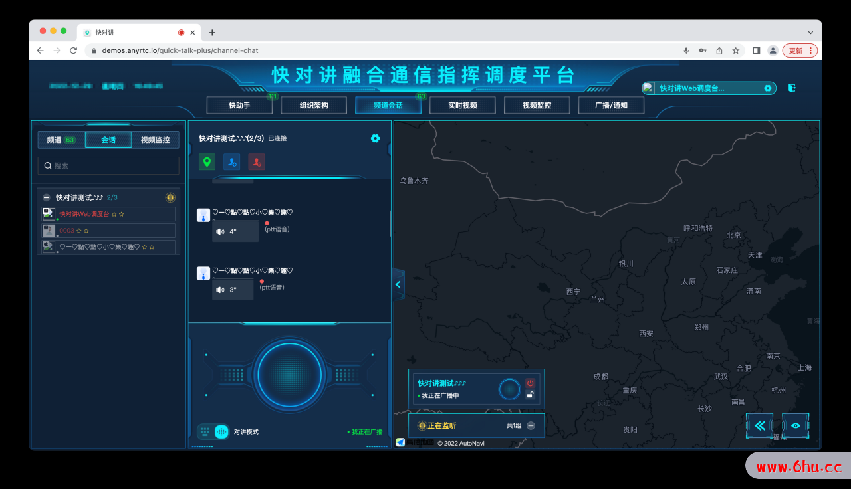Screen dimensions: 851x489
Task: Switch to the 组织架构 tab
Action: click(x=314, y=105)
